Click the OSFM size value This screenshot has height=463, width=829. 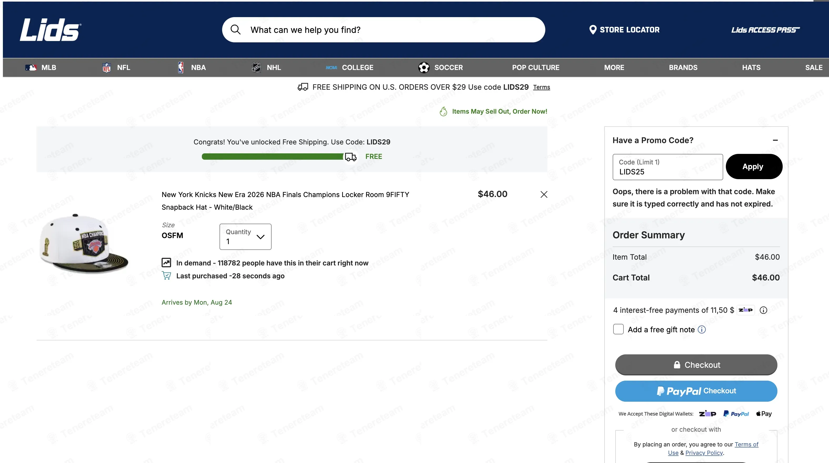172,235
